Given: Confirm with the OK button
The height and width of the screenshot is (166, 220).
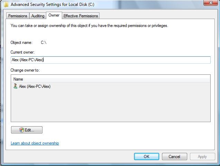Looking at the screenshot, I should [146, 157].
